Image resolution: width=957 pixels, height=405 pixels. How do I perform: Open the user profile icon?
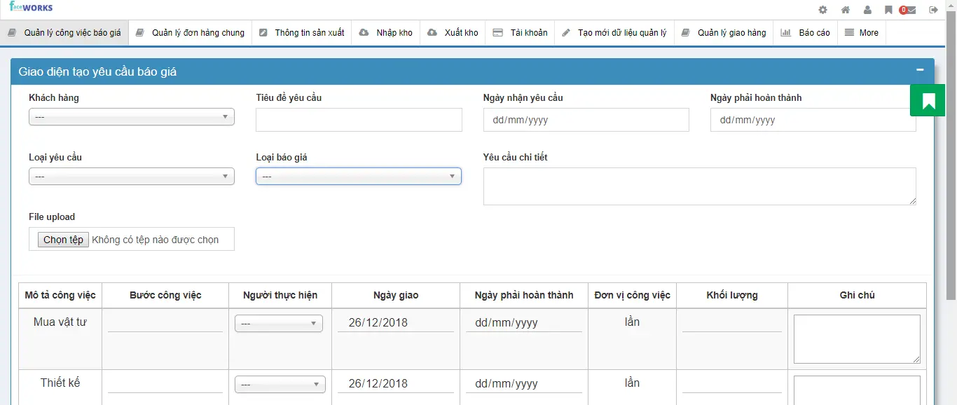pos(867,10)
